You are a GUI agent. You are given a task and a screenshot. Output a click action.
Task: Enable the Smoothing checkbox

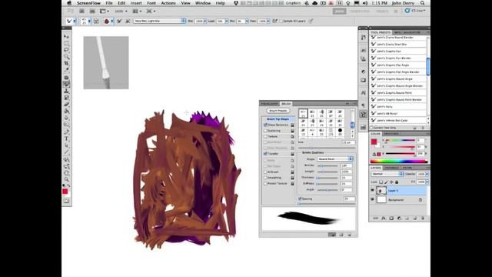tap(265, 178)
